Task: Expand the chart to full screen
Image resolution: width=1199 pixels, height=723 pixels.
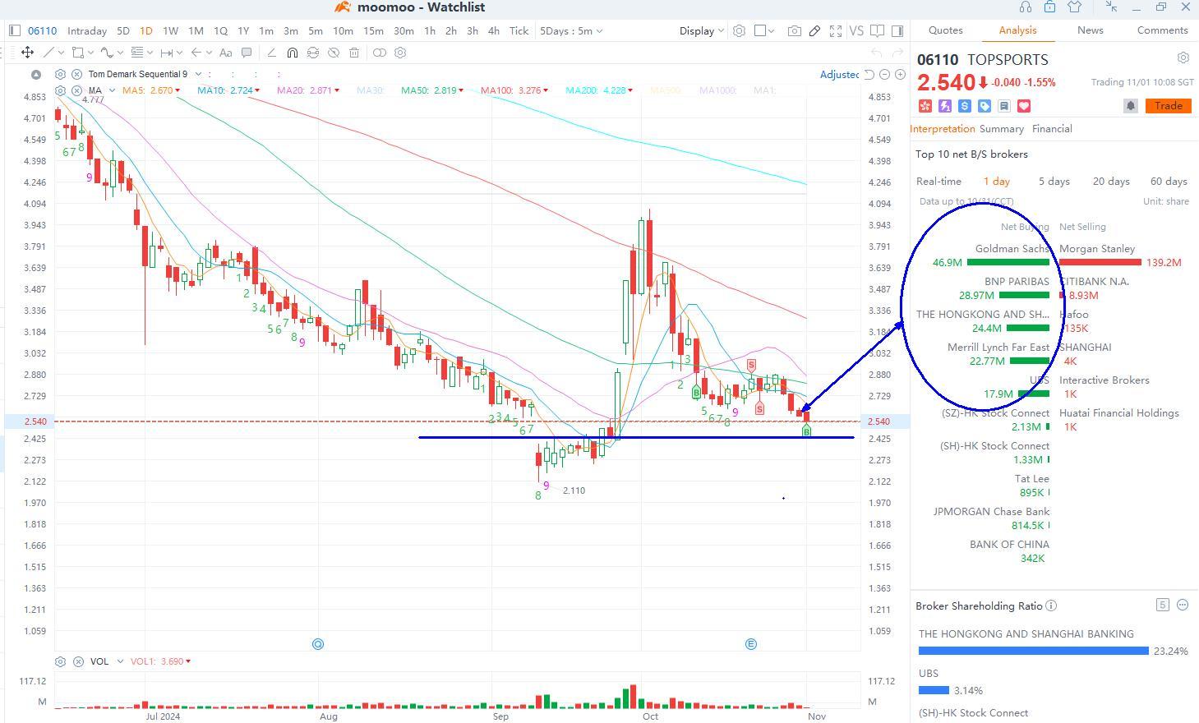Action: [x=836, y=31]
